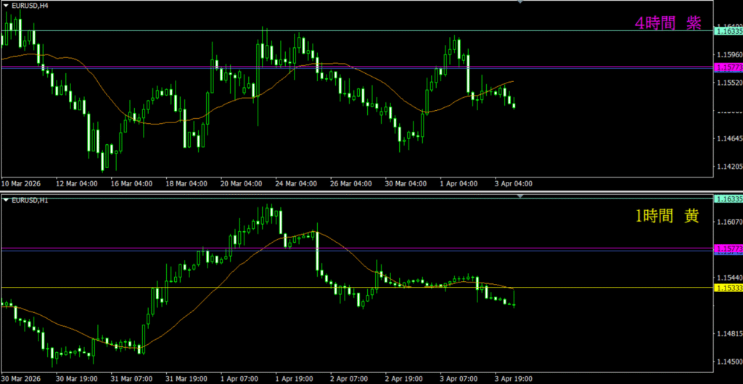The height and width of the screenshot is (384, 743).
Task: Select the green 1.16335 price label on H1 chart
Action: [728, 199]
